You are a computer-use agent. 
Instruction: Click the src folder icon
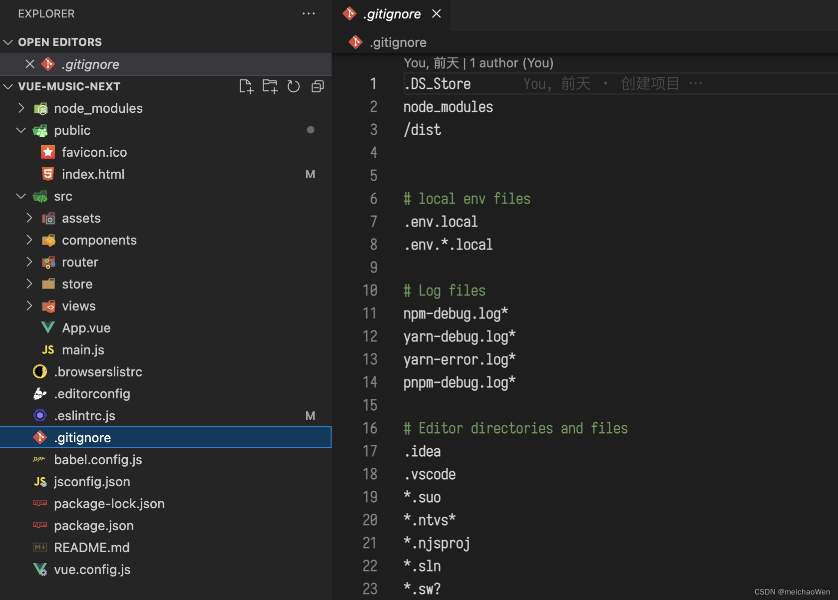tap(40, 196)
